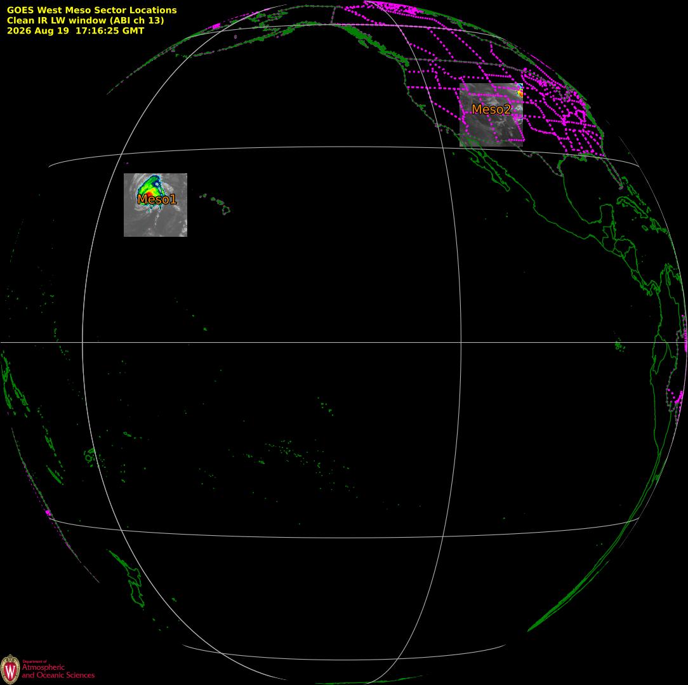Open the Atmospheric and Oceanic Sciences link
The width and height of the screenshot is (688, 685).
[x=58, y=671]
